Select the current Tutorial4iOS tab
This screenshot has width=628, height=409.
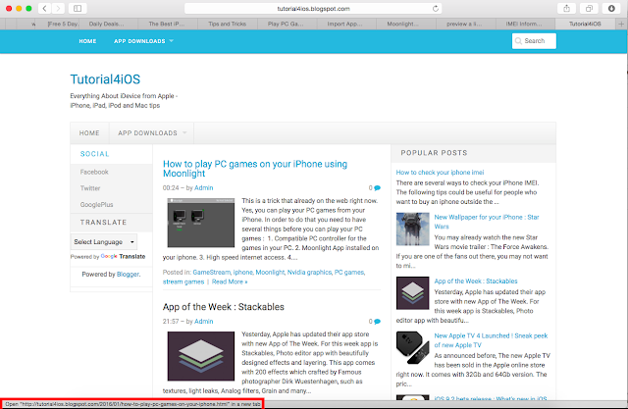click(585, 24)
